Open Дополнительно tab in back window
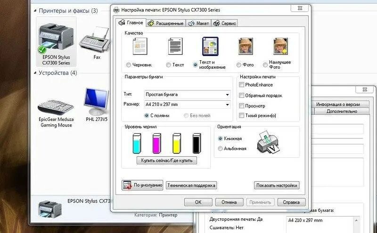 click(x=342, y=111)
